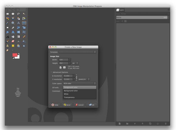The width and height of the screenshot is (176, 130).
Task: Click the Reset button
Action: pos(67,105)
